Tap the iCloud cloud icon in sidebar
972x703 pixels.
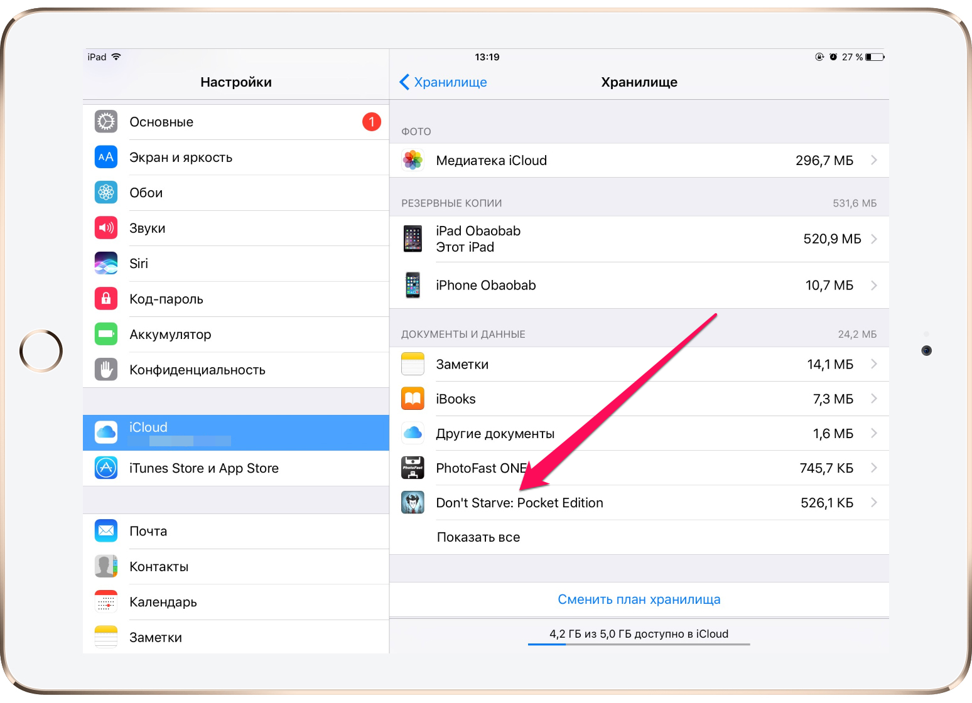106,432
